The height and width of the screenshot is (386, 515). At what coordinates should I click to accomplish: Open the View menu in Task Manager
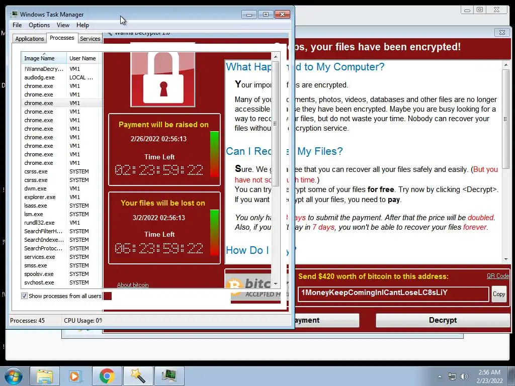tap(63, 25)
